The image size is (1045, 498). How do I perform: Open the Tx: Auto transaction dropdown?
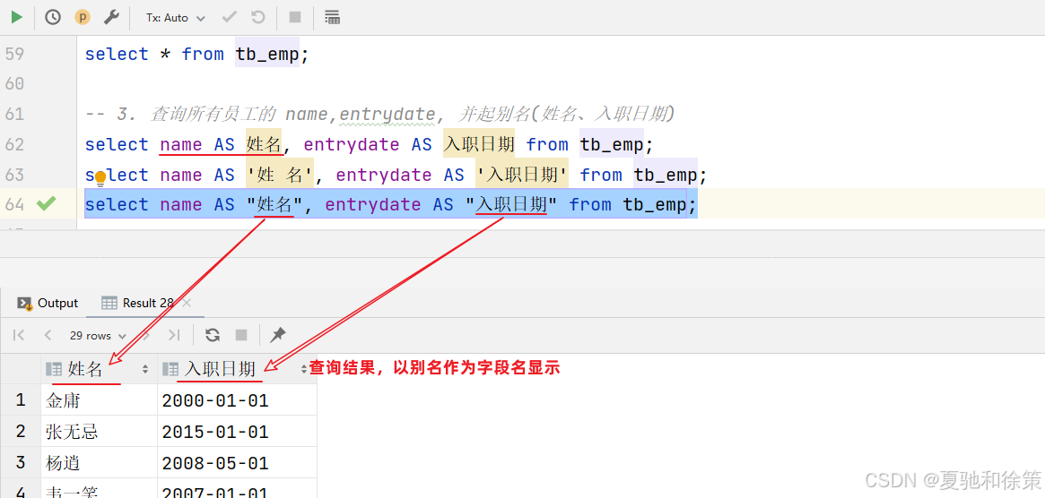(x=175, y=18)
